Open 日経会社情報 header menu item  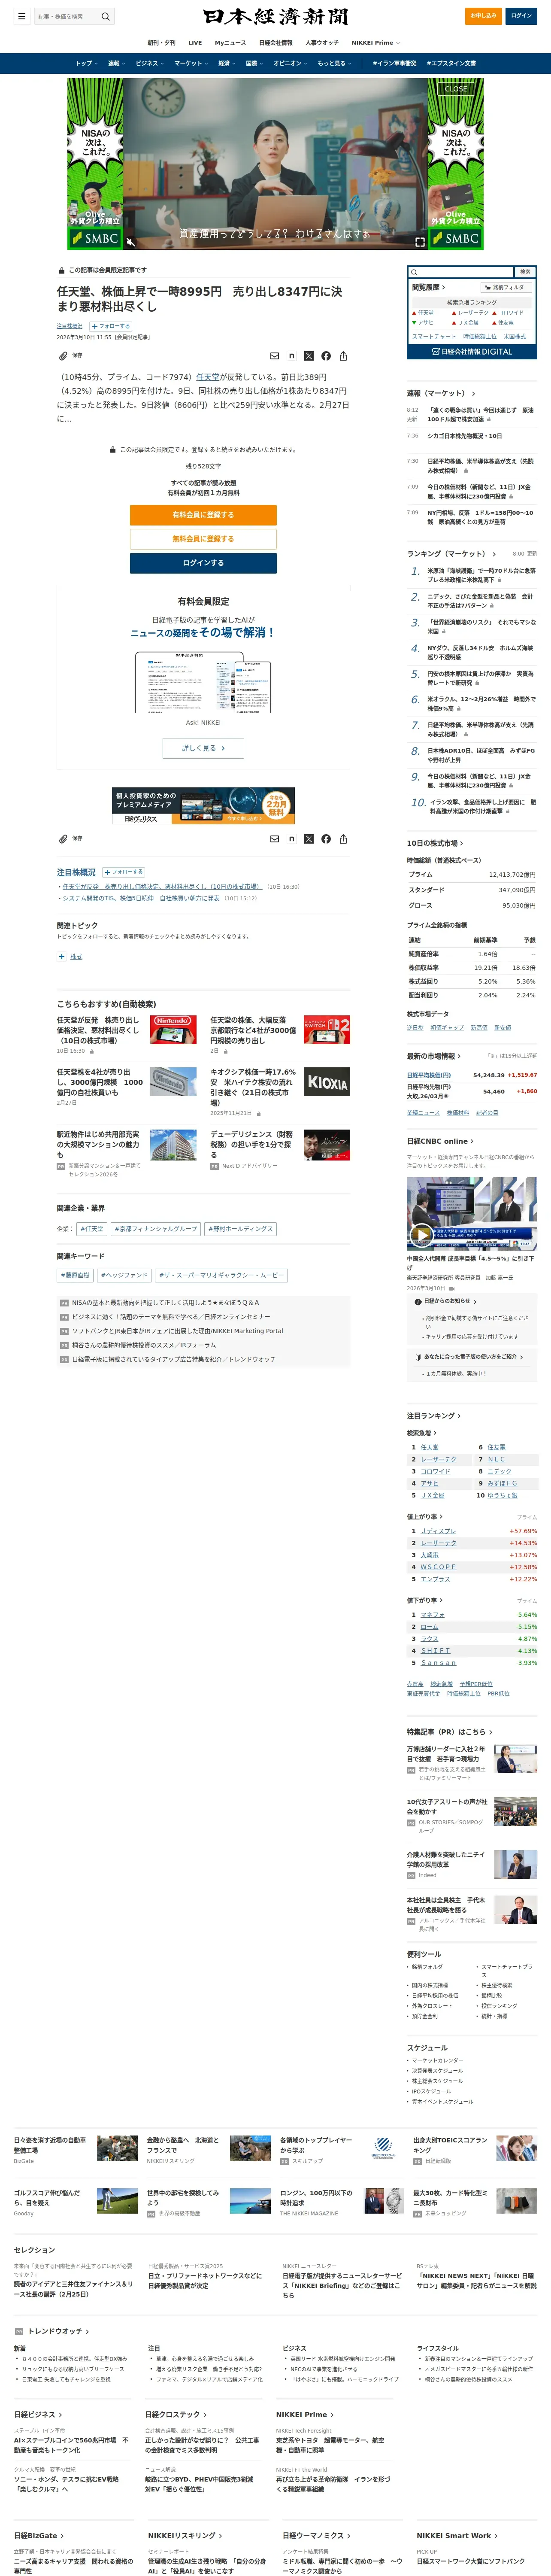click(276, 43)
